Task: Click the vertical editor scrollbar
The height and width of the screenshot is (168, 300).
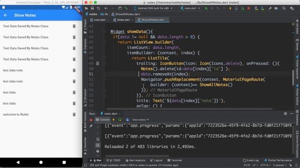Action: coord(293,78)
